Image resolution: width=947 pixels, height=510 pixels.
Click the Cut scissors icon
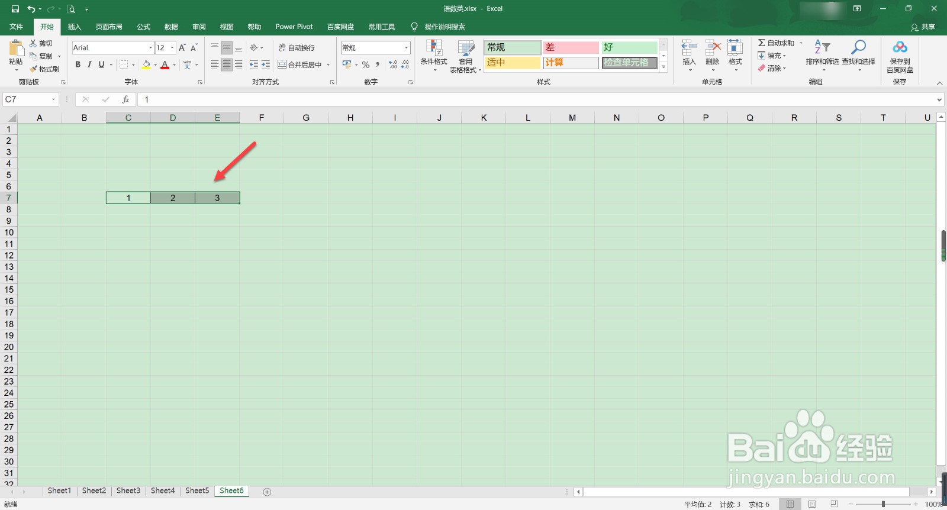(x=33, y=43)
